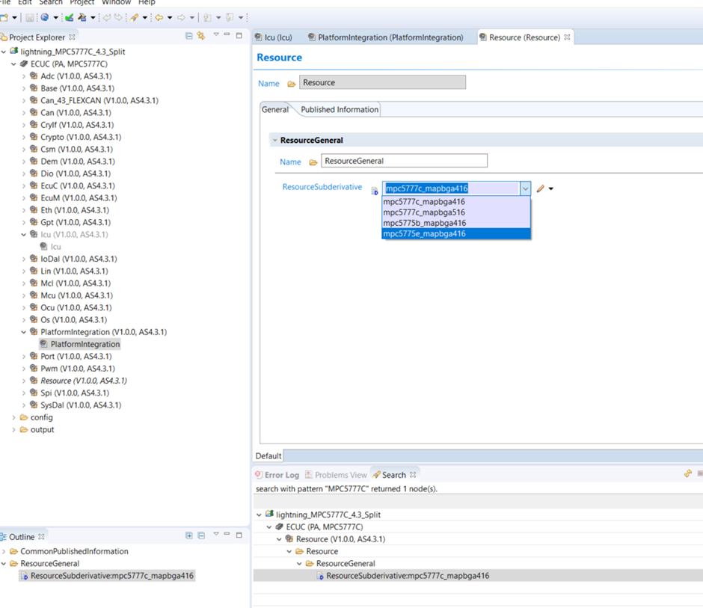Select mpc5775b_mapbga416 from the derivative list
Screen dimensions: 703x608
[x=423, y=224]
